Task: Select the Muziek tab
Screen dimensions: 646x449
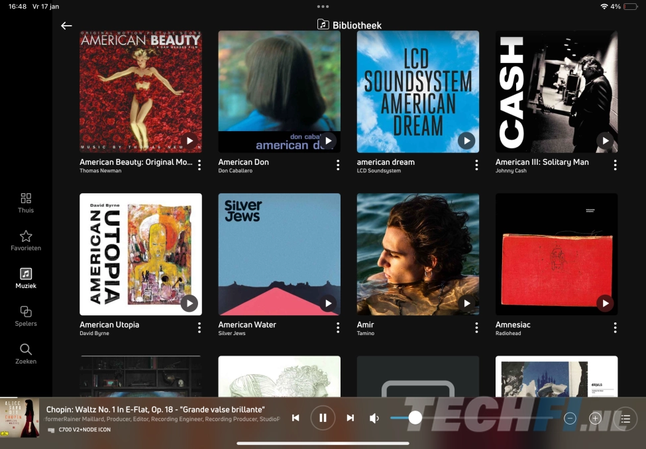Action: [26, 278]
